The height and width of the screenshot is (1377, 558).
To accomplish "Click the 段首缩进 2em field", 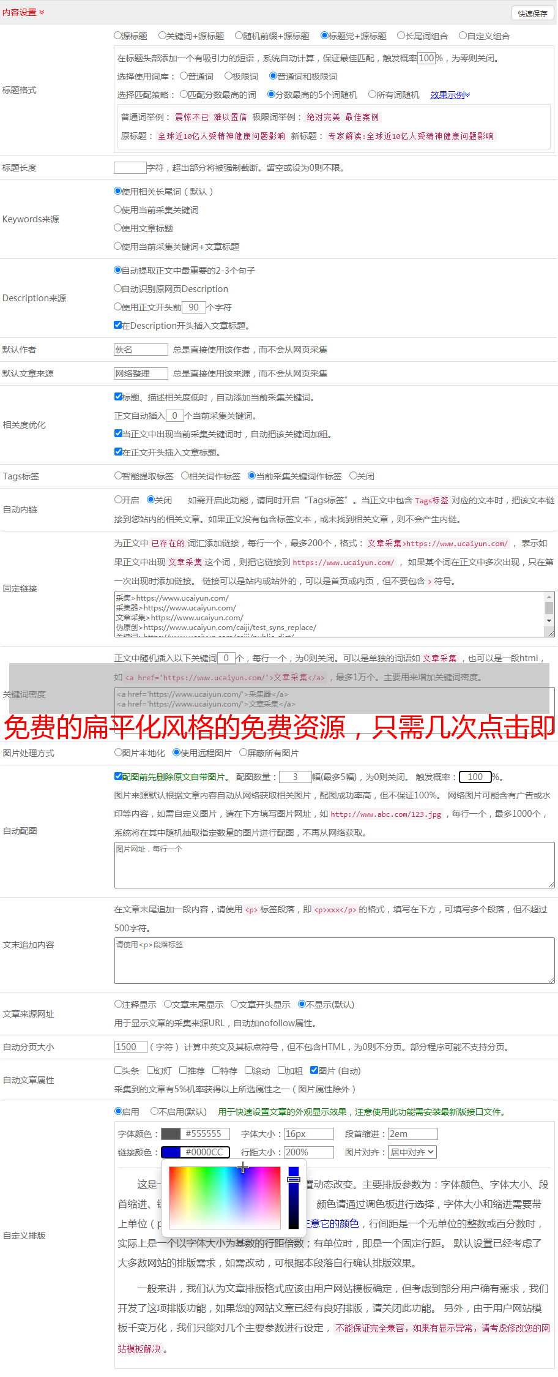I will click(413, 1134).
